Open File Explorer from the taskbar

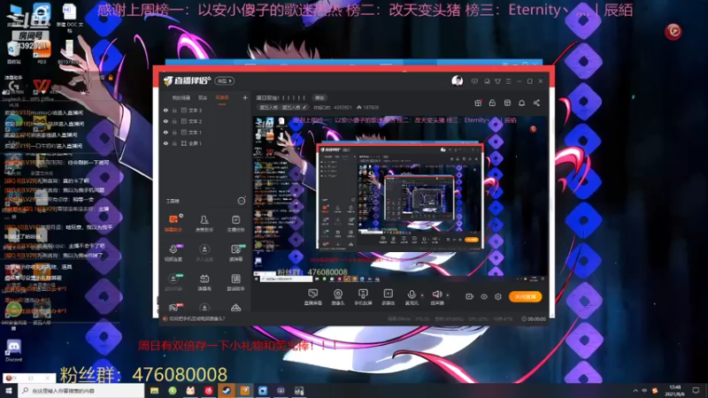point(154,390)
